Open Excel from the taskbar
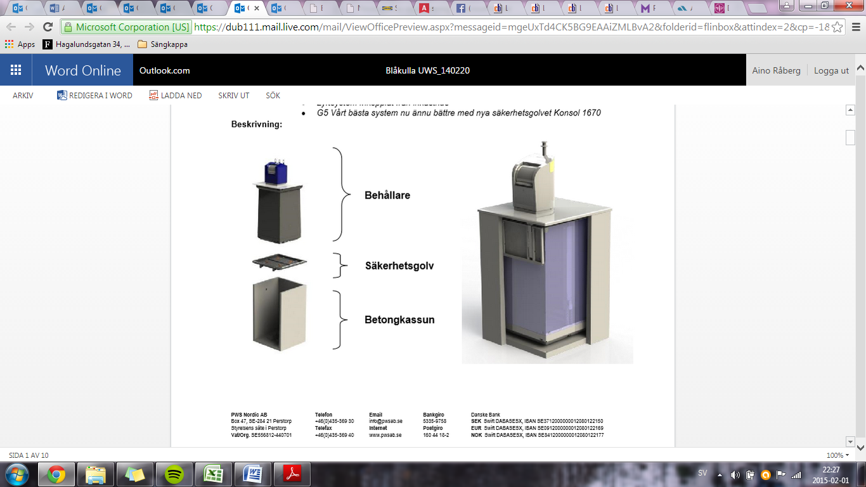The height and width of the screenshot is (487, 866). (x=214, y=474)
